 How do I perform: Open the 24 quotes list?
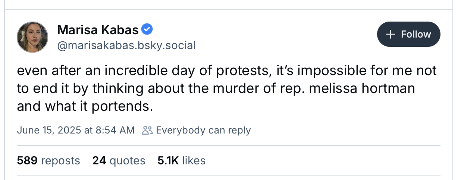(x=119, y=160)
